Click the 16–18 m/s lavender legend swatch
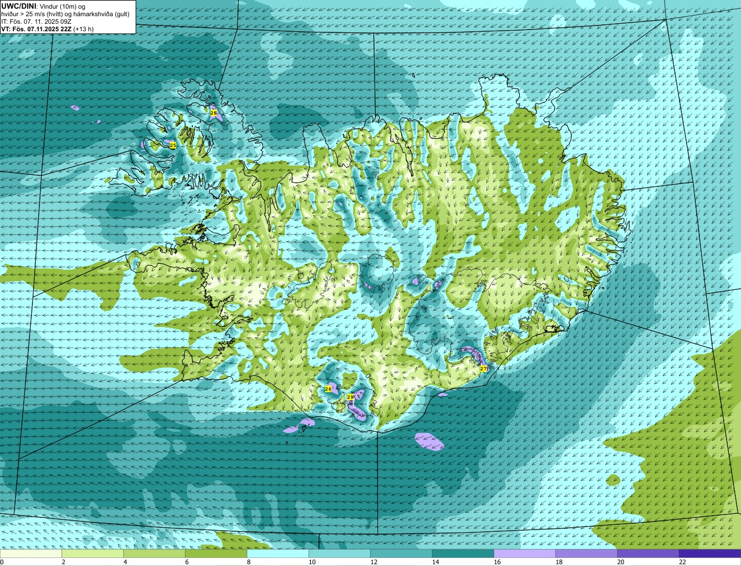This screenshot has height=566, width=741. [x=524, y=554]
